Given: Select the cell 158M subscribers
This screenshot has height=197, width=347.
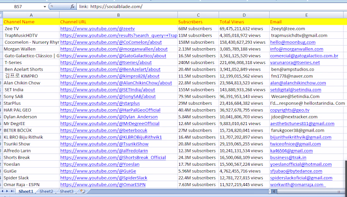Looking at the screenshot, I should 198,42.
